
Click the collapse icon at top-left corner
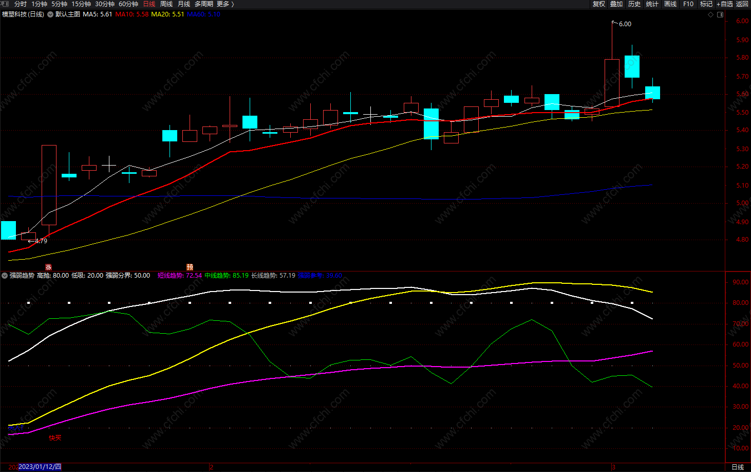5,4
